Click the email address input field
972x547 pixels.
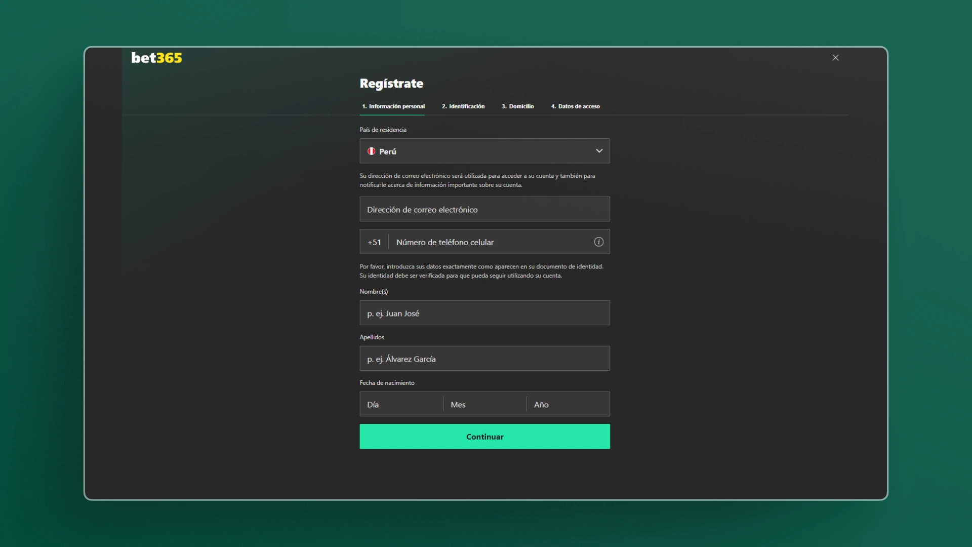484,209
